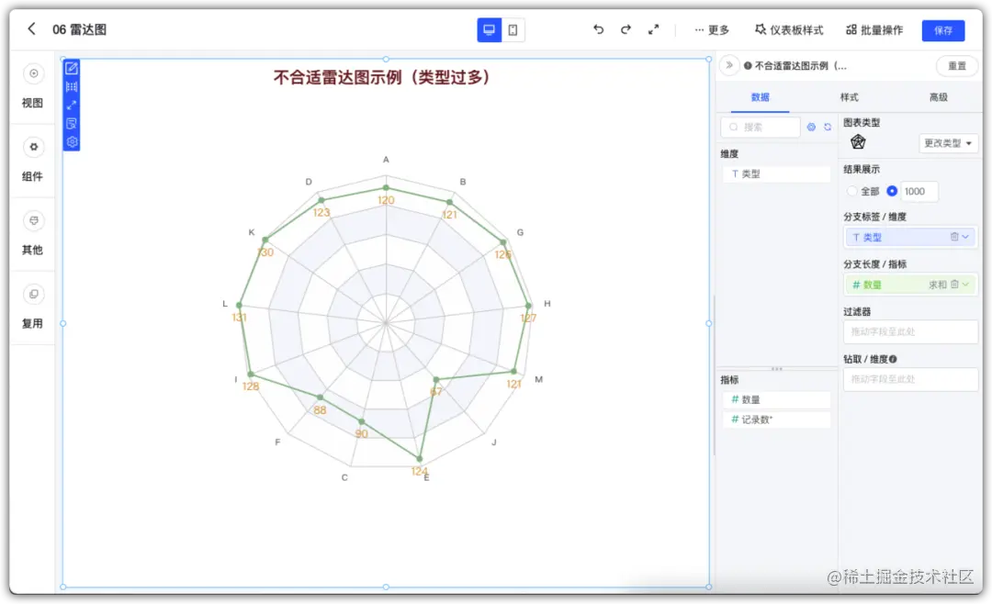The width and height of the screenshot is (992, 604).
Task: Switch to the 样式 tab
Action: click(848, 97)
